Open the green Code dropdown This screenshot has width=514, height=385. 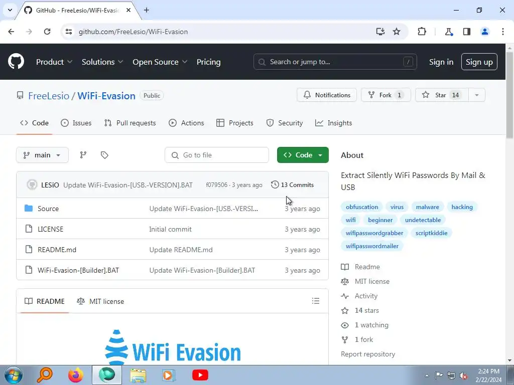coord(303,155)
